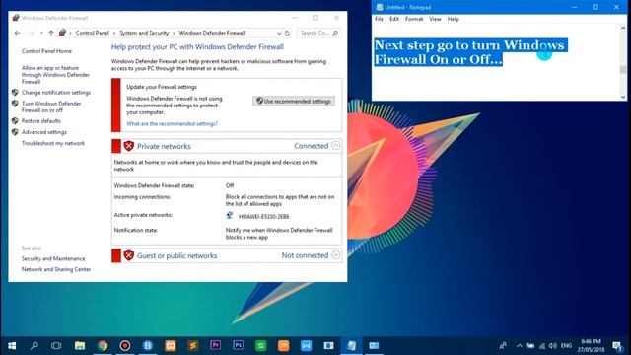The height and width of the screenshot is (355, 631).
Task: Open the red circle recorder taskbar icon
Action: (x=125, y=346)
